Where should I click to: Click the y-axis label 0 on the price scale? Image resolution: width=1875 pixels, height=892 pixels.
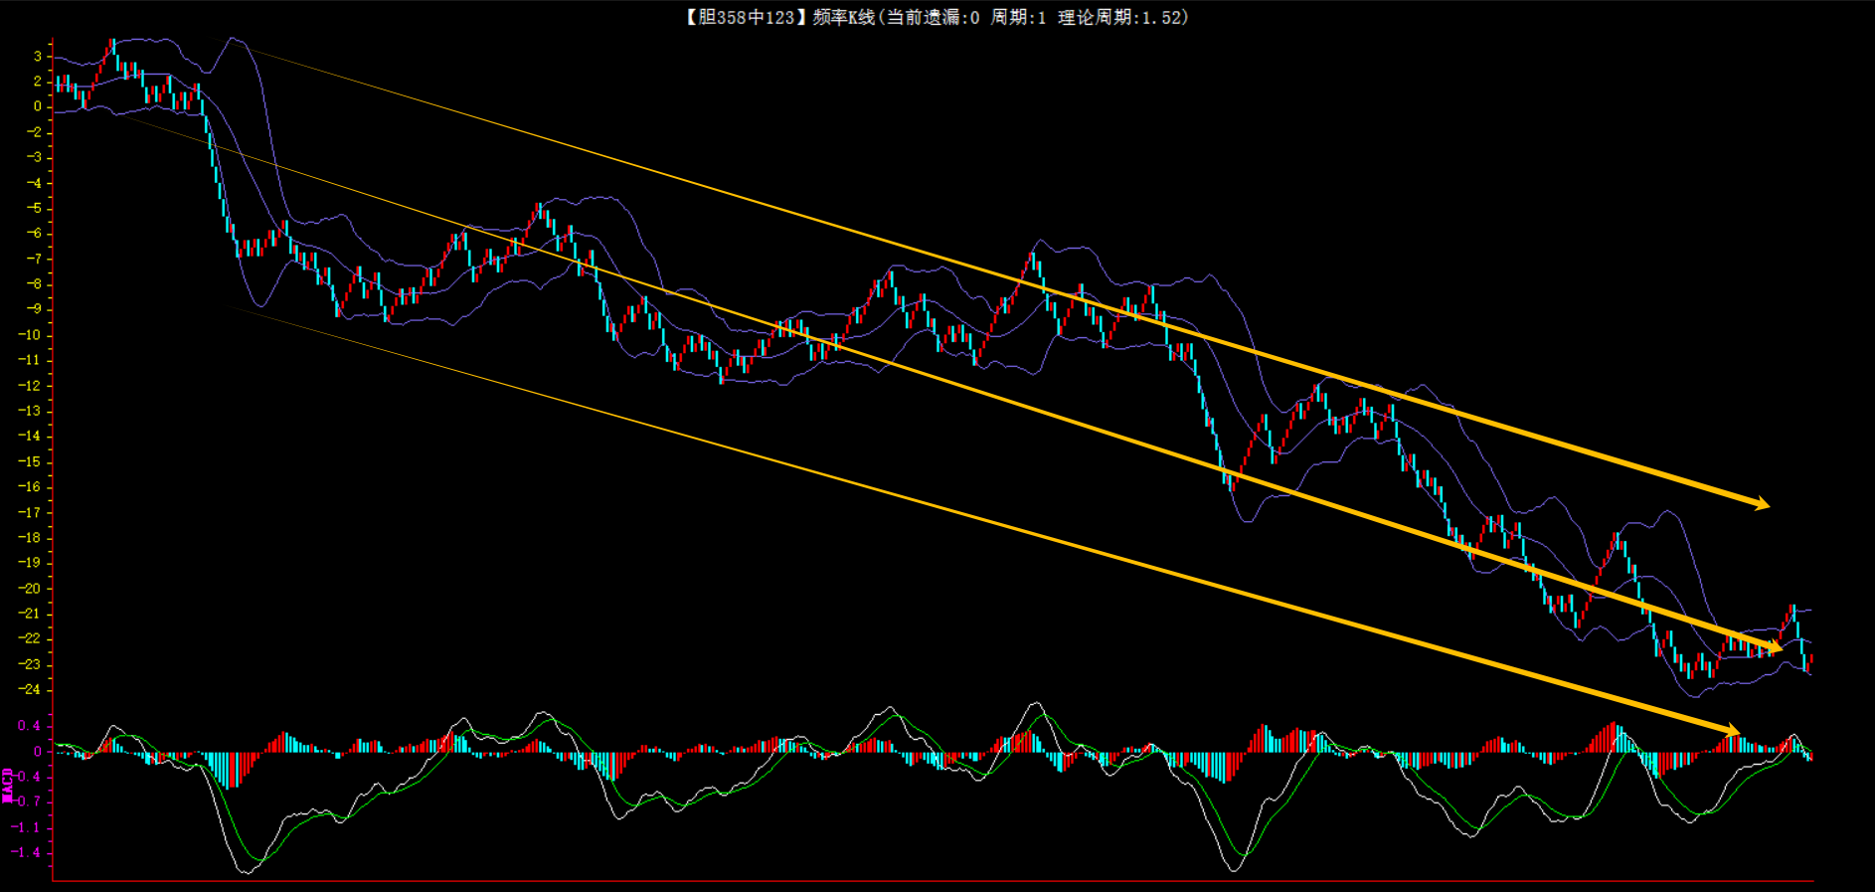pyautogui.click(x=38, y=106)
